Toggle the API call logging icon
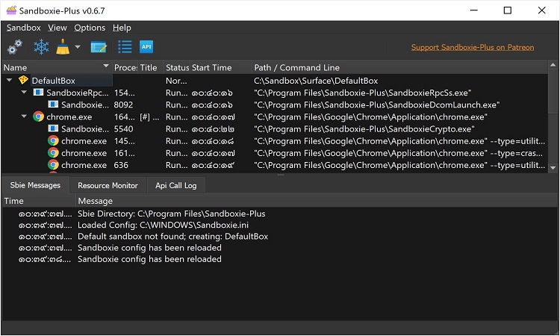560x336 pixels. (x=146, y=47)
